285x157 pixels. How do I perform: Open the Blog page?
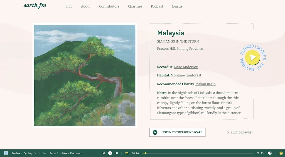pyautogui.click(x=69, y=6)
